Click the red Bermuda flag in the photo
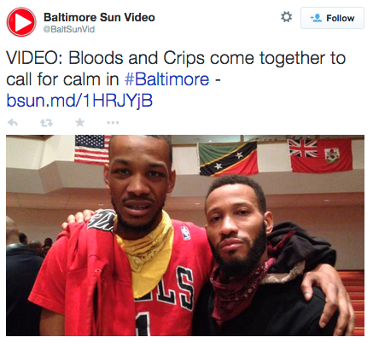 [x=321, y=155]
